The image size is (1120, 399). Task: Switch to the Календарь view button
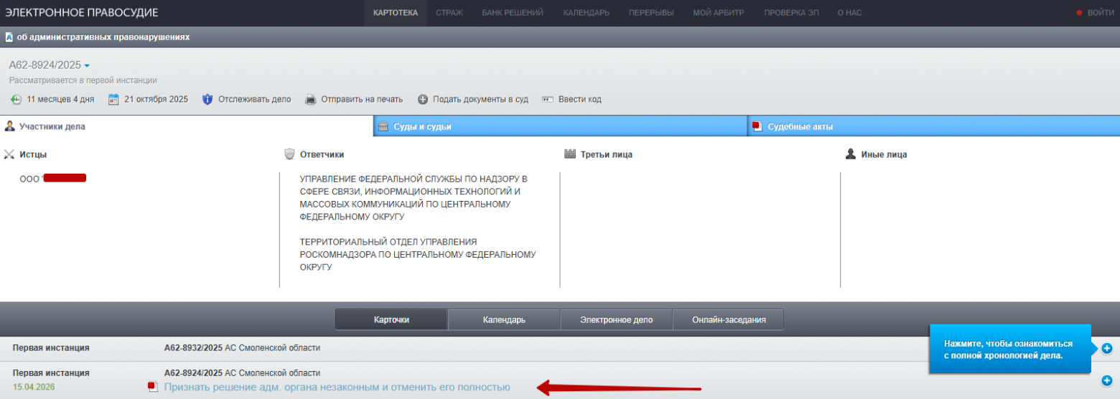(503, 319)
